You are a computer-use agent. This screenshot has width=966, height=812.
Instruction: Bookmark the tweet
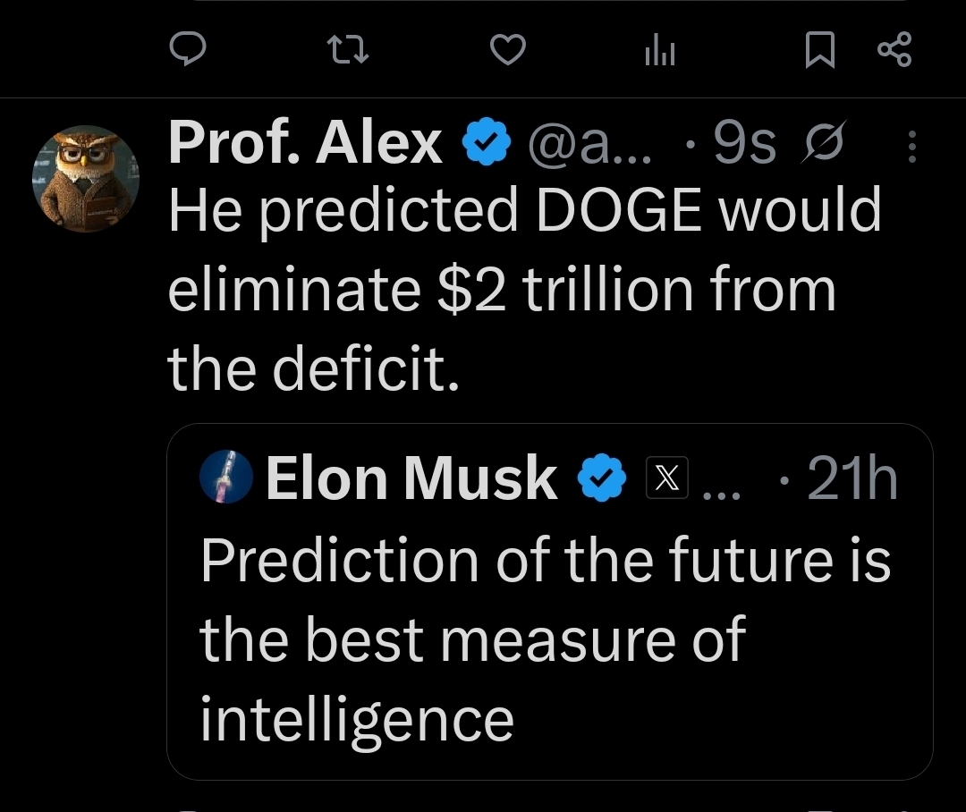tap(818, 51)
